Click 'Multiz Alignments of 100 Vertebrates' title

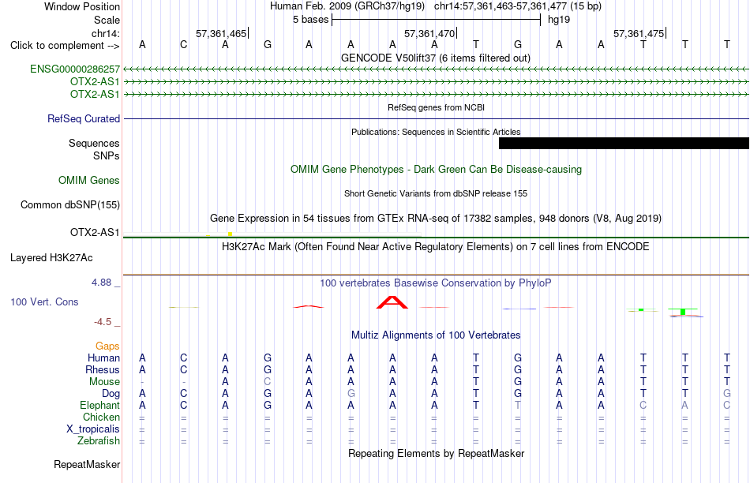(436, 335)
